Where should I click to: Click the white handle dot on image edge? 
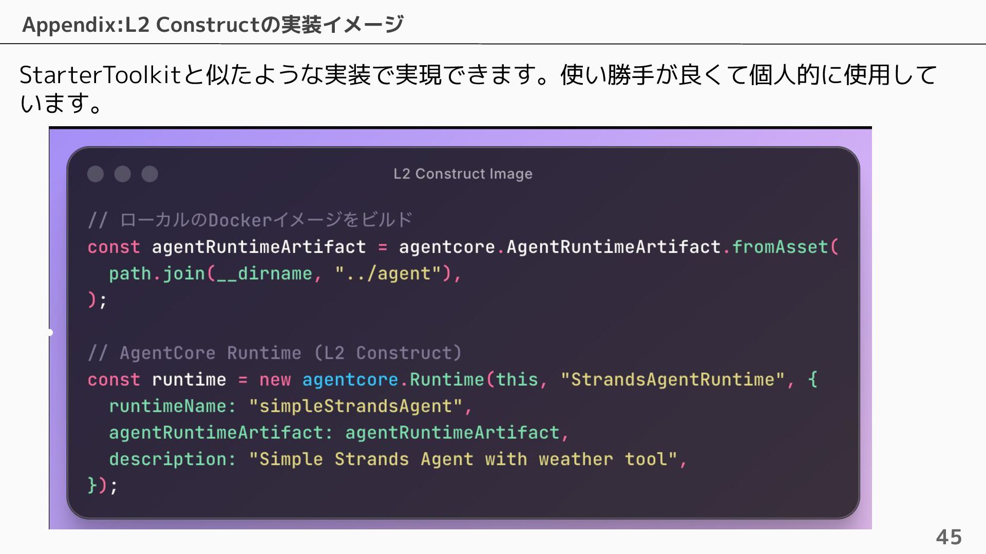[x=50, y=332]
